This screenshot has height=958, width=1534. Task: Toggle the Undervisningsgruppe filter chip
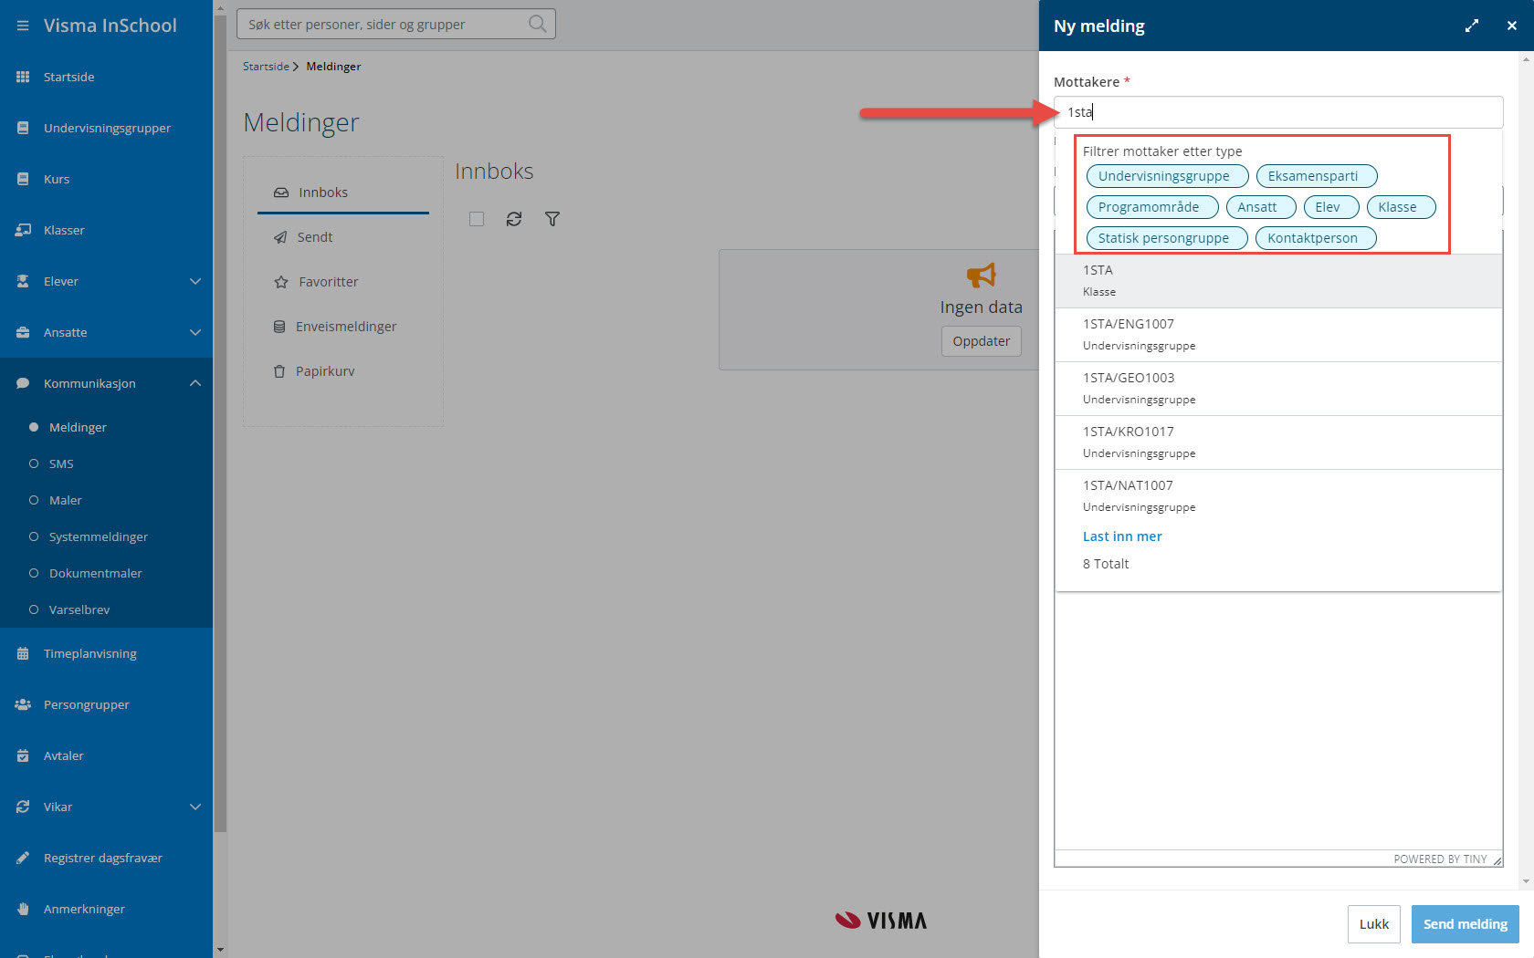(x=1166, y=176)
